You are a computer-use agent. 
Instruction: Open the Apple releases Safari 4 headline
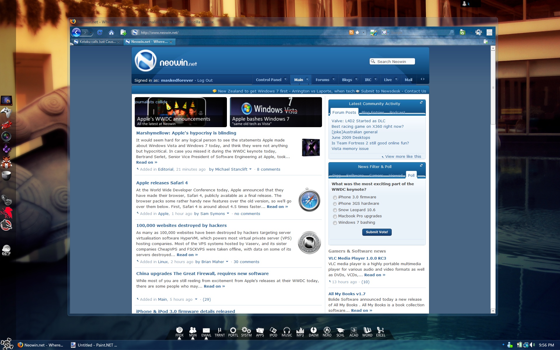pos(162,183)
